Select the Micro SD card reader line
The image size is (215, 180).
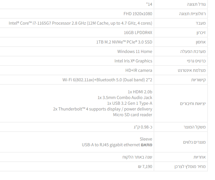(x=133, y=115)
